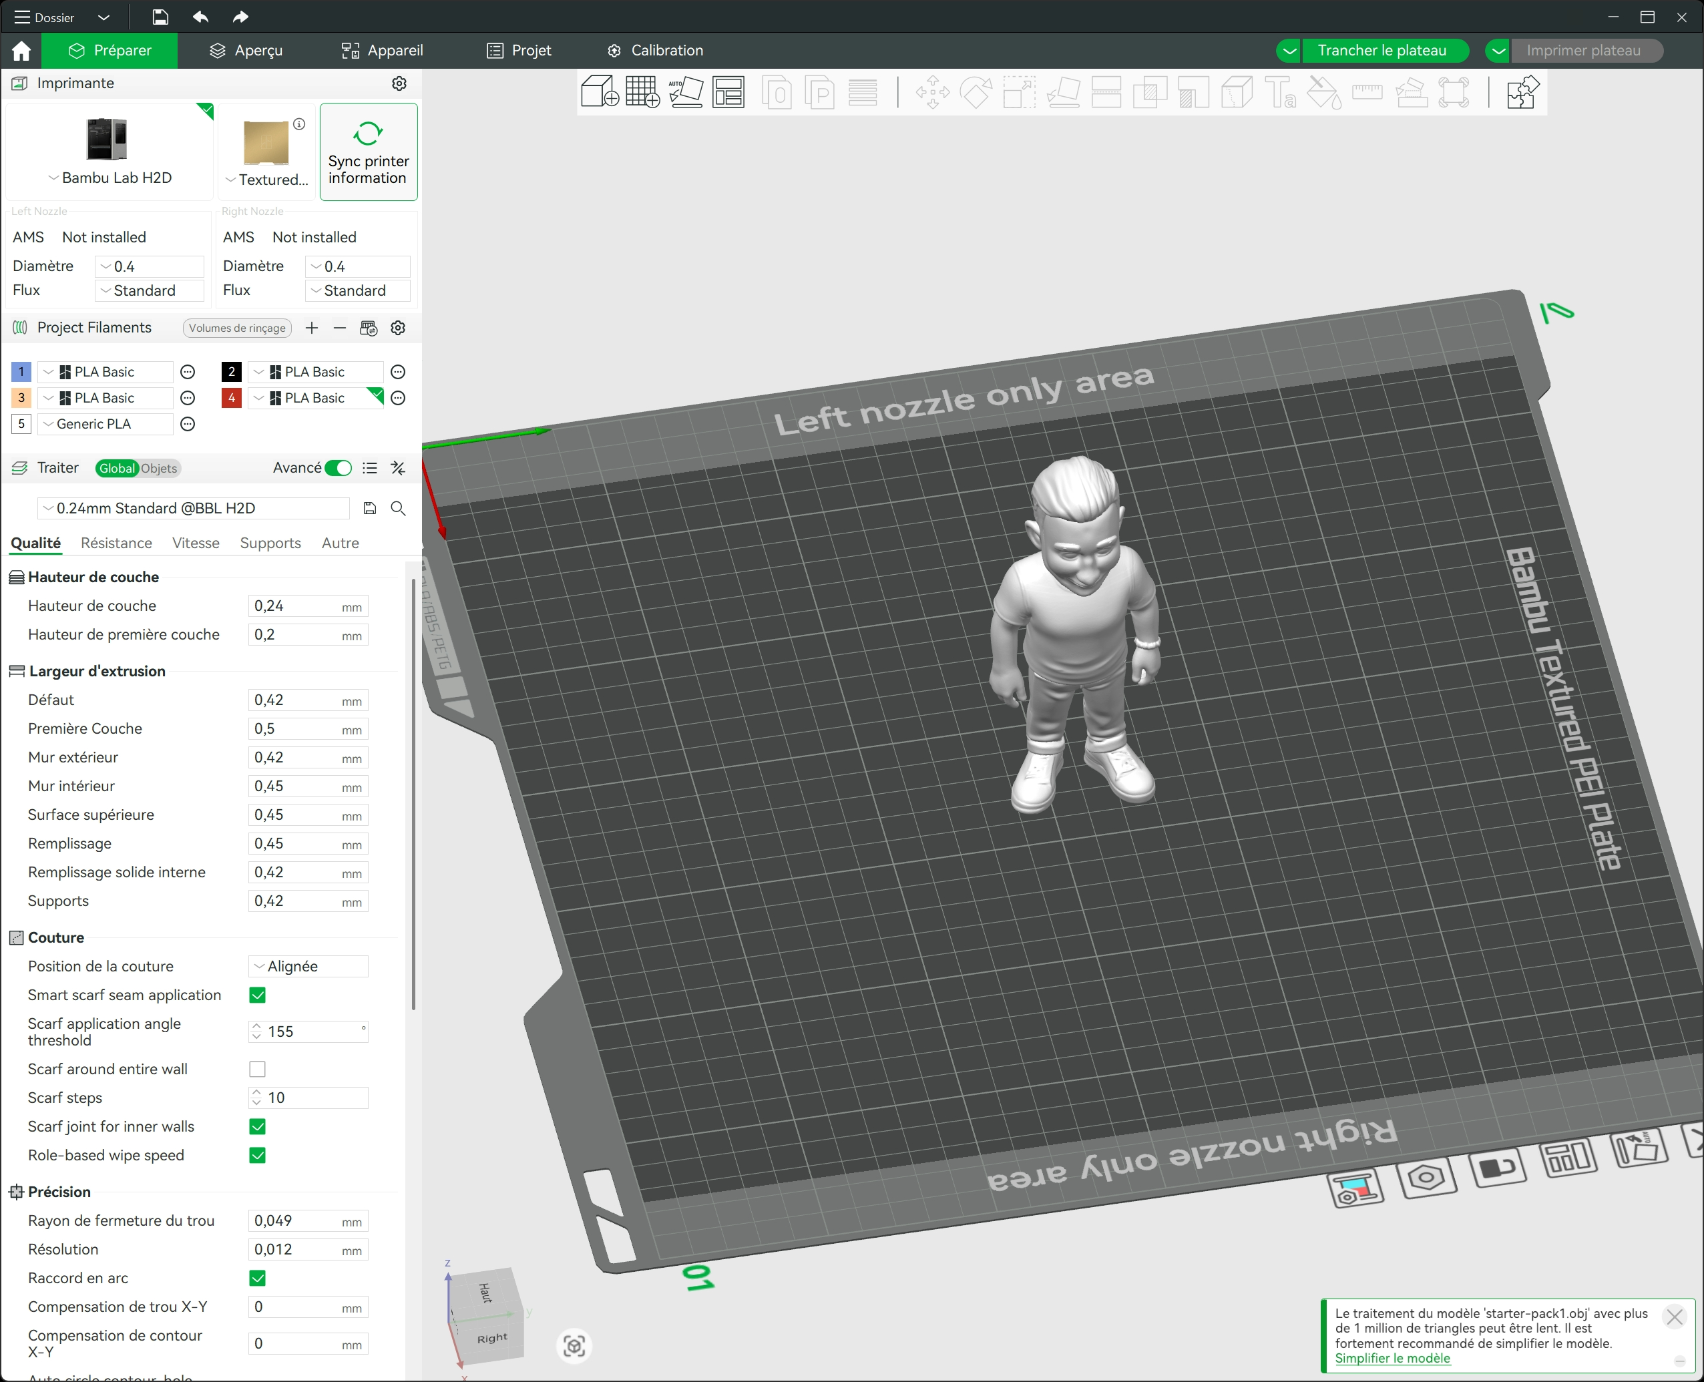This screenshot has height=1382, width=1704.
Task: Click the undo arrow icon
Action: [x=201, y=17]
